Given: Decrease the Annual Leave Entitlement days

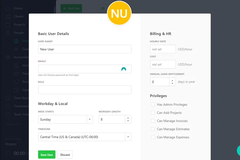Looking at the screenshot, I should (x=172, y=83).
